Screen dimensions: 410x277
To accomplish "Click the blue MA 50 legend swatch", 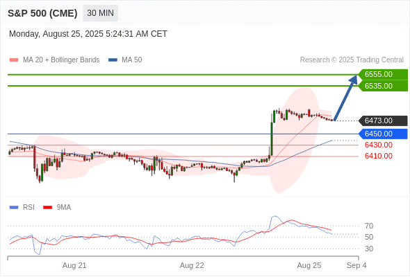I will [x=113, y=60].
